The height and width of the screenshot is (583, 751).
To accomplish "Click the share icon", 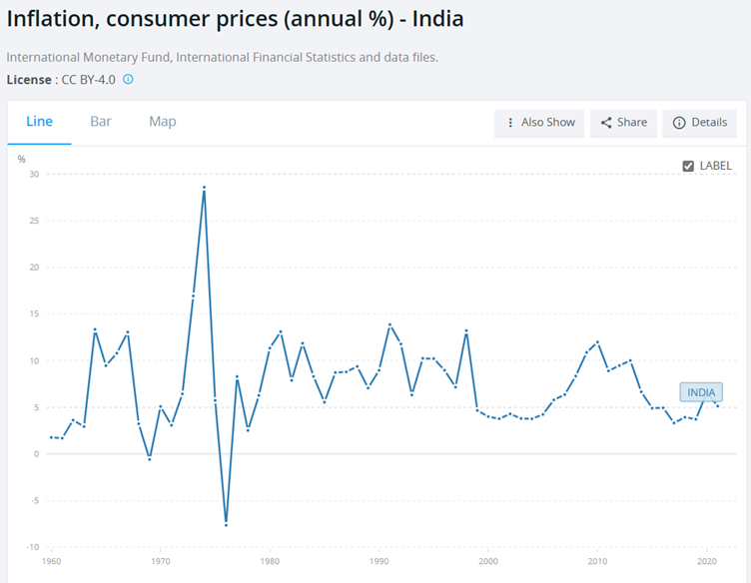I will point(606,123).
